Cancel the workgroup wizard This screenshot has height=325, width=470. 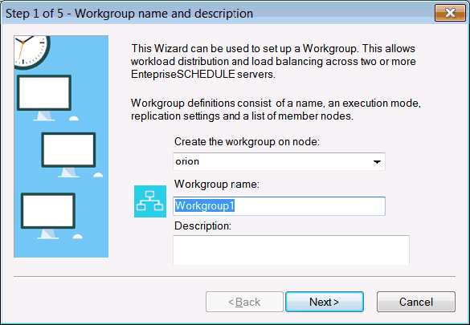pos(416,302)
